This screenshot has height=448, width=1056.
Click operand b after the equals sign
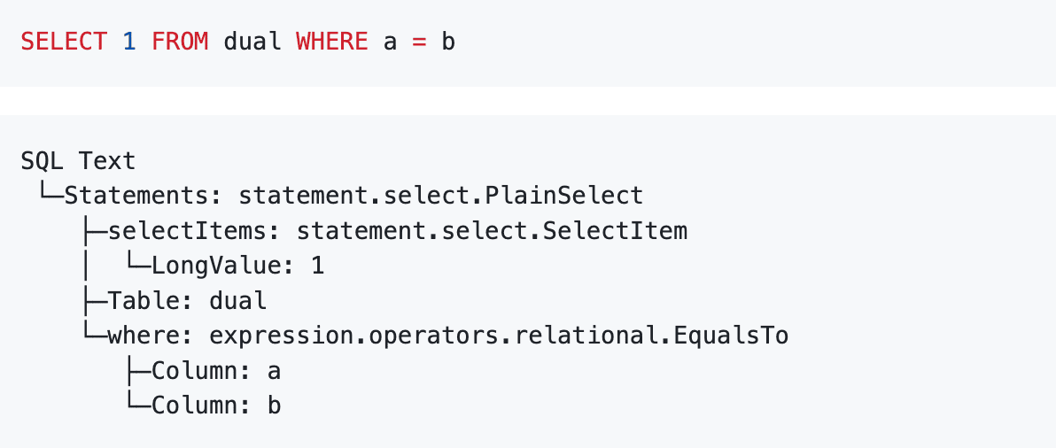click(x=448, y=42)
